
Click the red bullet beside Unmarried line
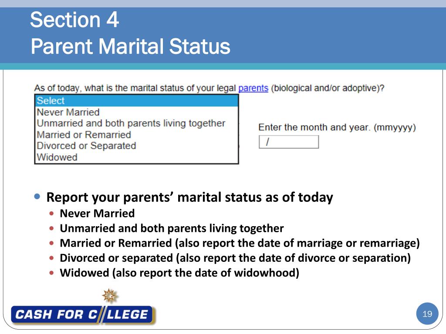(51, 228)
